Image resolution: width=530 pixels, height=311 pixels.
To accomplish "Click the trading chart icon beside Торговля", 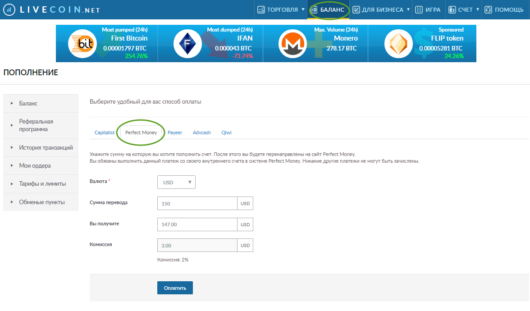I will (261, 9).
